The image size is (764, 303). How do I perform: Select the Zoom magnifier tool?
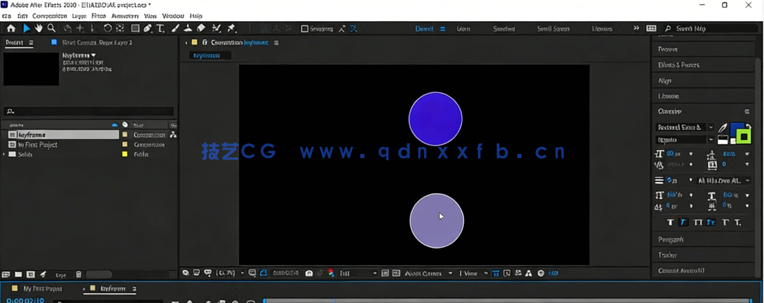tap(52, 29)
